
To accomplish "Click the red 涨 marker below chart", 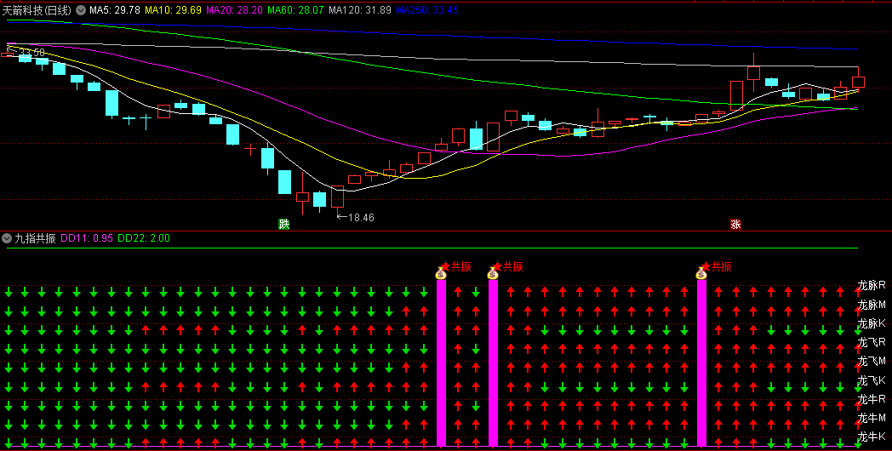I will point(735,224).
